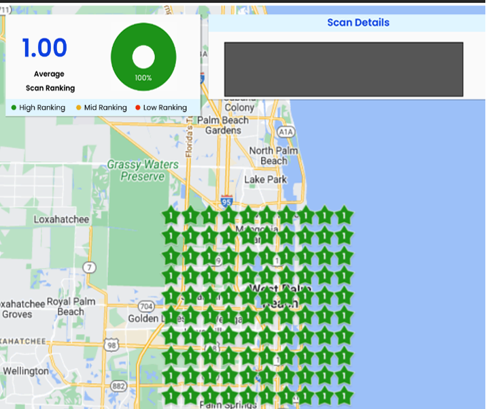Click the Lake Park map label
Screen dimensions: 486x409
point(266,180)
